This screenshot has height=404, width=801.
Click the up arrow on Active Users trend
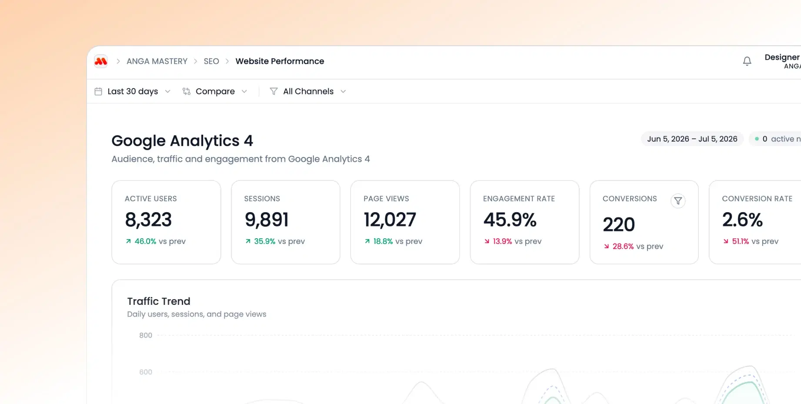pos(128,241)
